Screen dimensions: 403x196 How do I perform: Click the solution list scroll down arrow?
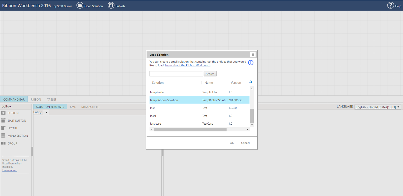click(252, 125)
